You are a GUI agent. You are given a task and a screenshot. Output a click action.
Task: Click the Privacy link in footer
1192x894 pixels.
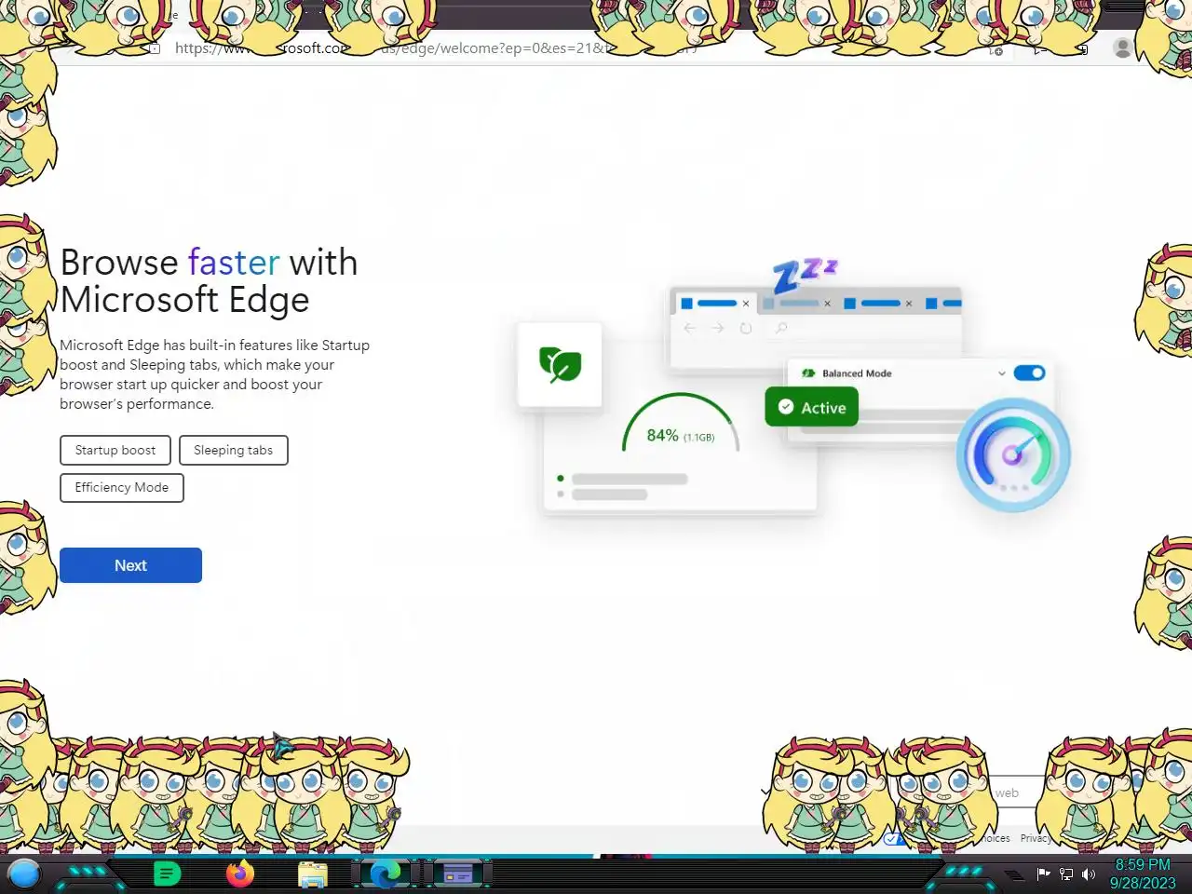coord(1036,838)
